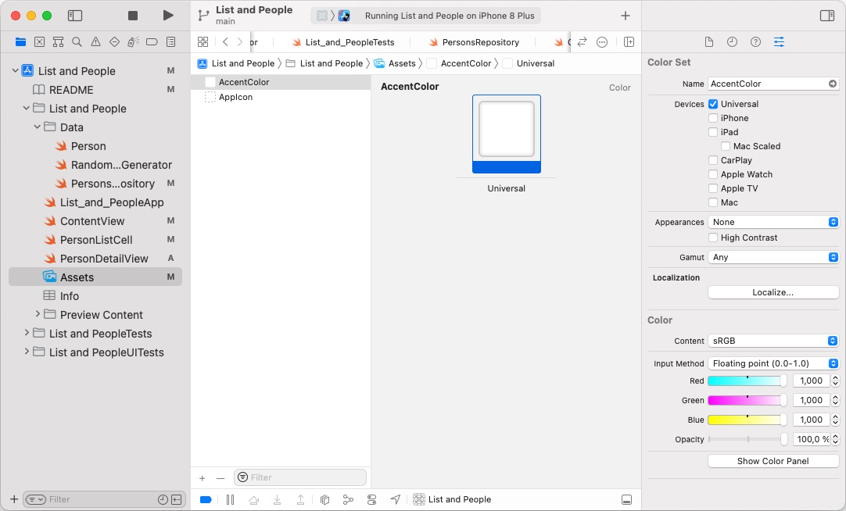
Task: Toggle the navigator sidebar visibility
Action: point(75,16)
